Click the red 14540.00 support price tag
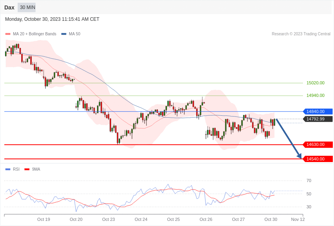334x226 pixels. [x=317, y=159]
